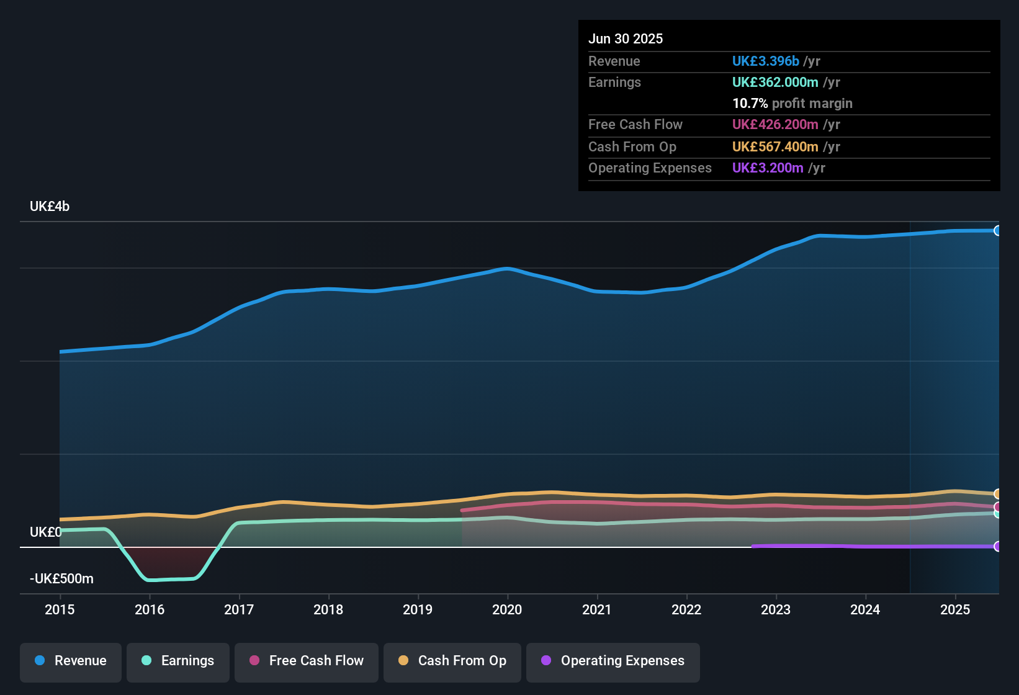Select the Free Cash Flow endpoint marker
The width and height of the screenshot is (1019, 695).
pos(998,507)
